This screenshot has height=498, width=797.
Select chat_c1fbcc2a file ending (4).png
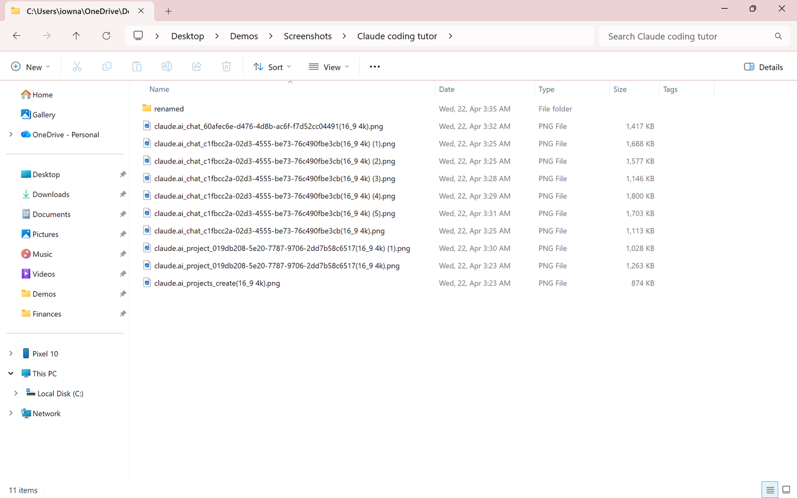tap(275, 196)
